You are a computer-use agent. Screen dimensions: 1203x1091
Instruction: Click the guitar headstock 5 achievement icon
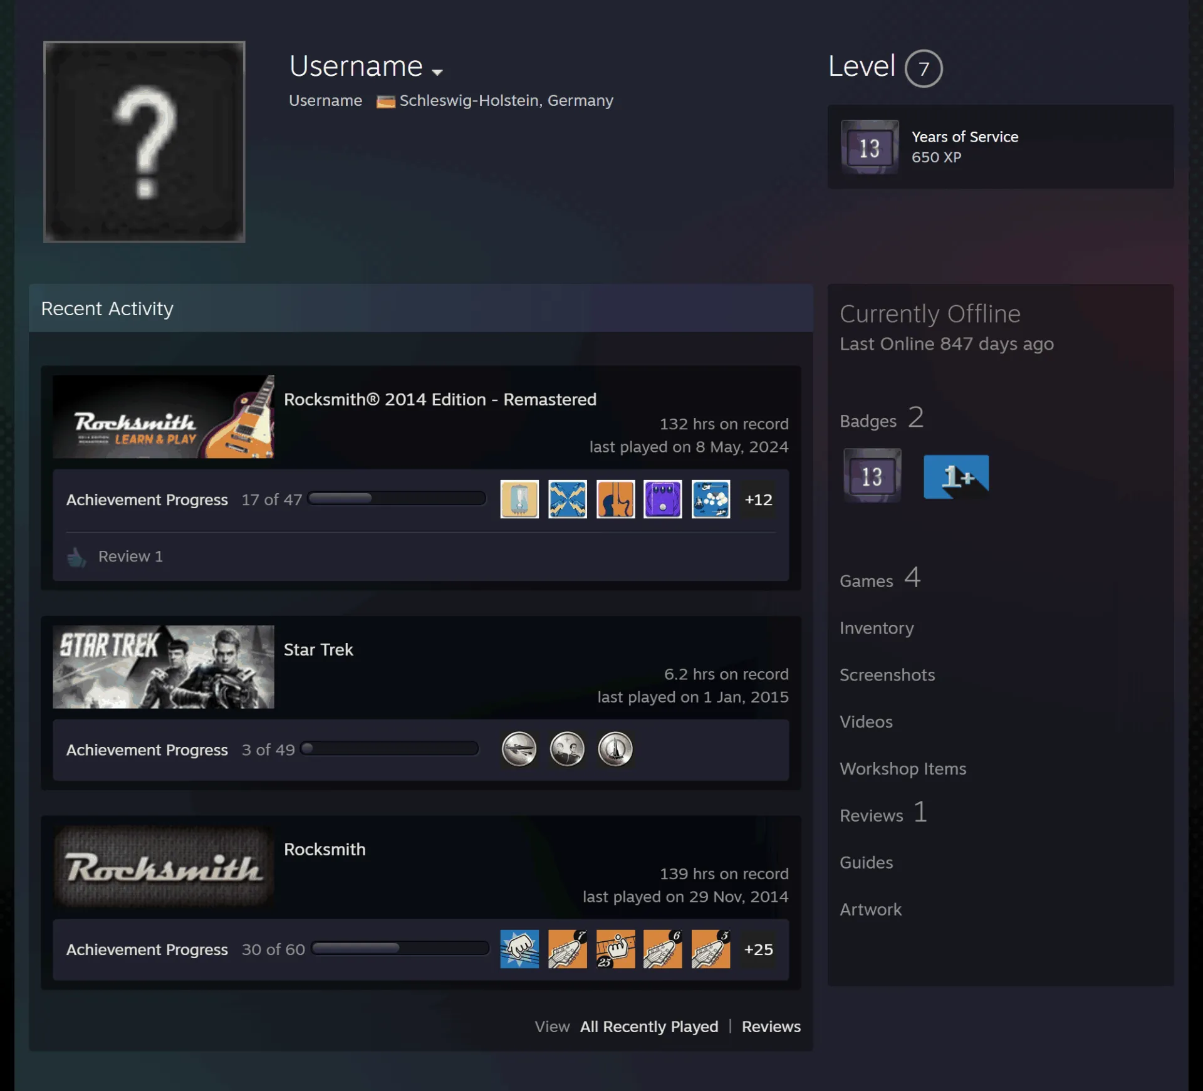tap(711, 949)
